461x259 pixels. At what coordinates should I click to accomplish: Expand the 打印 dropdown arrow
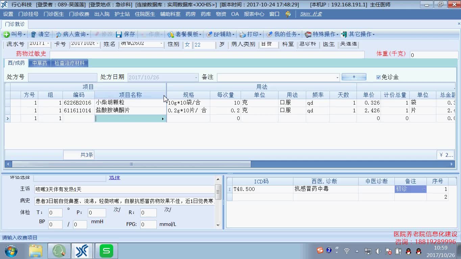(x=261, y=35)
